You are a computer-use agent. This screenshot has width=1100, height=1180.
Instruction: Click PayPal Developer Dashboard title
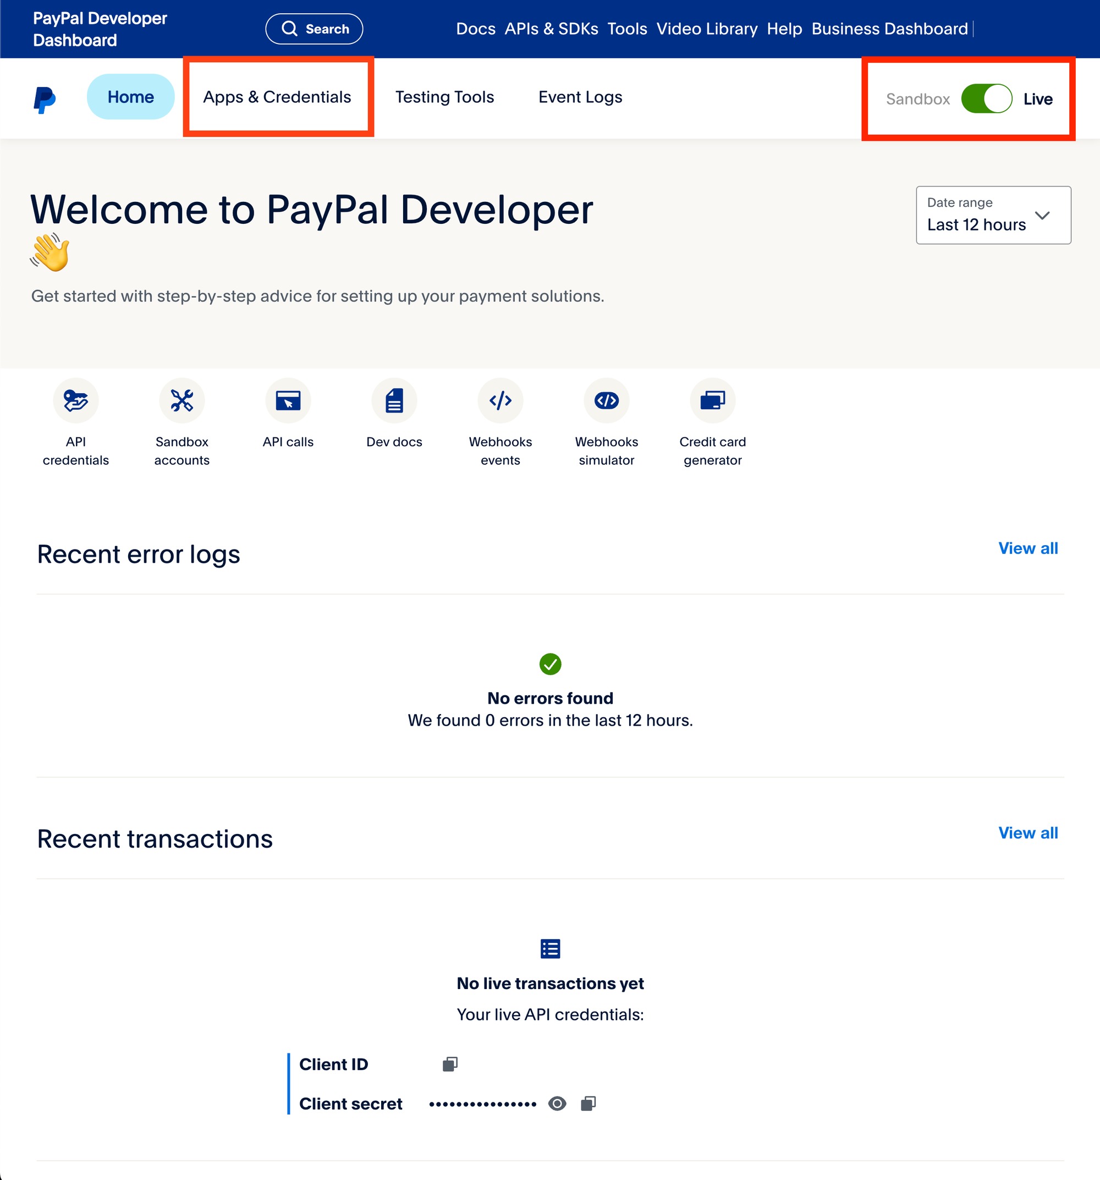point(100,29)
